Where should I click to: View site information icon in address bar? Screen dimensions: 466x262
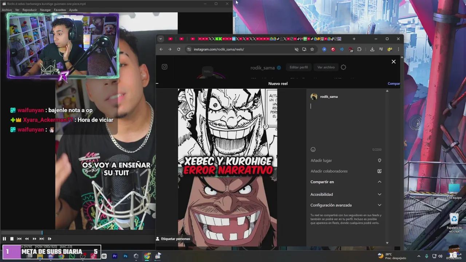pyautogui.click(x=189, y=49)
